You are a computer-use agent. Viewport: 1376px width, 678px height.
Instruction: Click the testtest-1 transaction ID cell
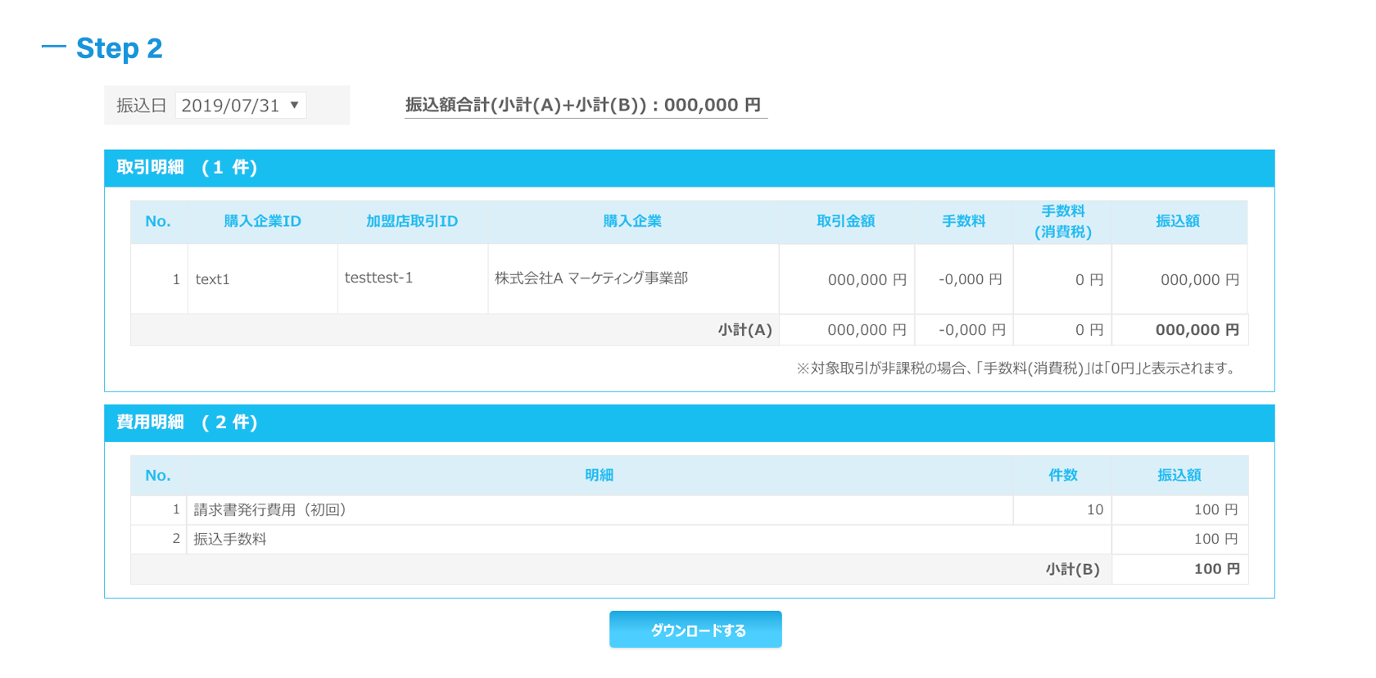(x=413, y=279)
